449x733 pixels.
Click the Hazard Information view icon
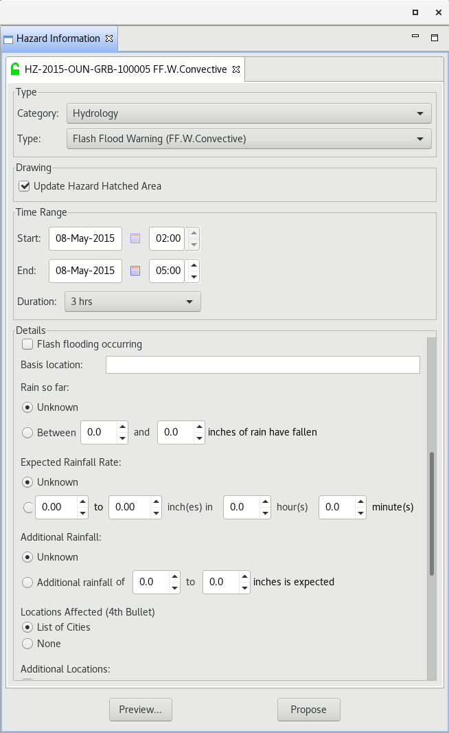coord(8,38)
